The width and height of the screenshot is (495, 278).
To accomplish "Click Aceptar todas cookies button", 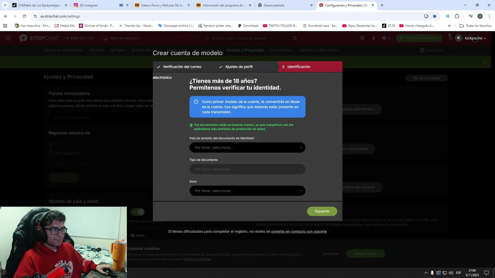I will click(365, 254).
